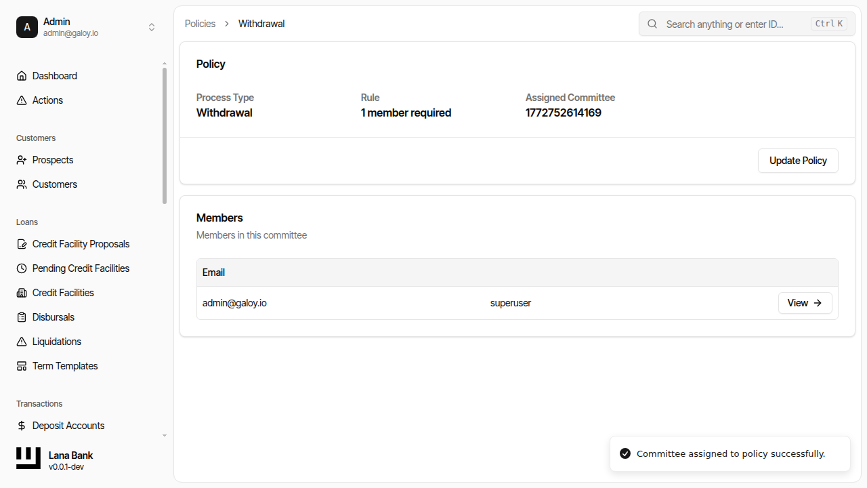Viewport: 867px width, 488px height.
Task: Open the Policies breadcrumb link
Action: tap(200, 23)
